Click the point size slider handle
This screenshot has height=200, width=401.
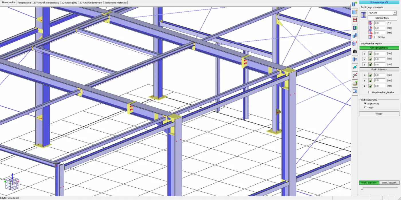click(x=362, y=188)
